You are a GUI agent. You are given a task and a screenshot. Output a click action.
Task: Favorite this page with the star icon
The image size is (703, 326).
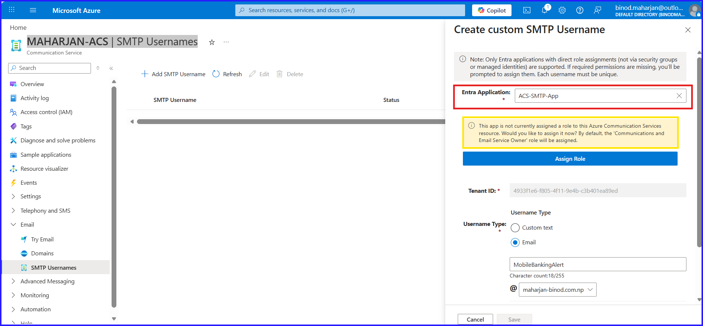pyautogui.click(x=212, y=42)
